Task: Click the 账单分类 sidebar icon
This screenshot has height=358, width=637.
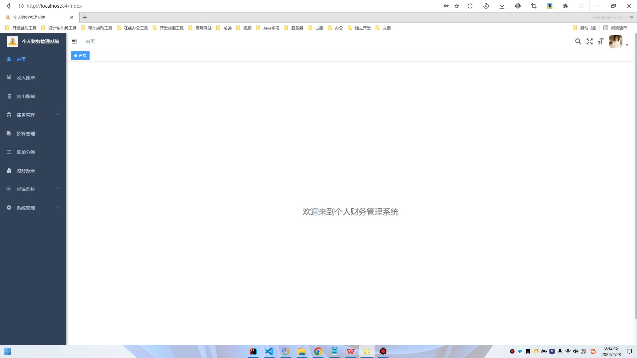Action: pyautogui.click(x=9, y=152)
